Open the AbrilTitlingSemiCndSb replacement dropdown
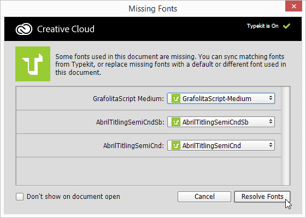This screenshot has height=218, width=306. point(221,122)
